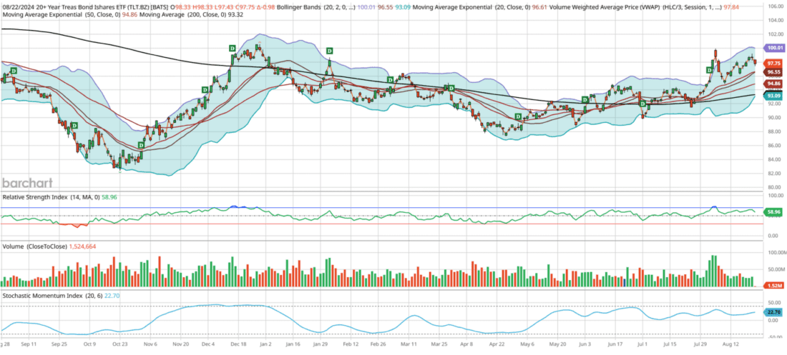Select the D marker near early May lows
The image size is (787, 355).
[519, 117]
